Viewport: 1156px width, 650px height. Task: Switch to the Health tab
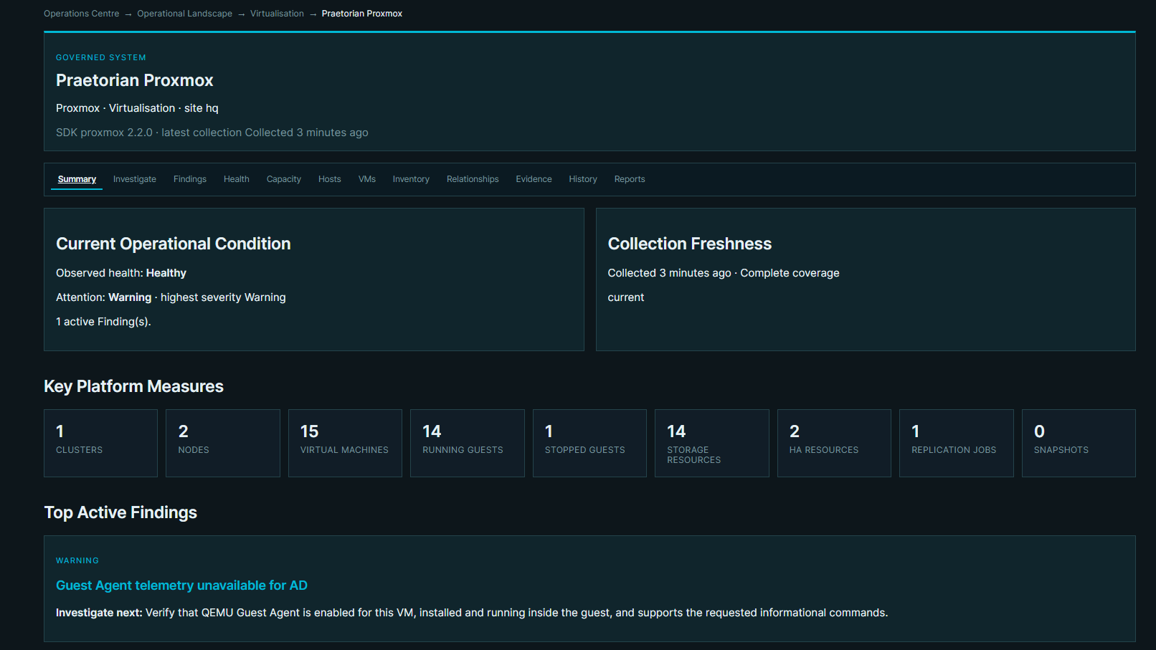click(237, 179)
